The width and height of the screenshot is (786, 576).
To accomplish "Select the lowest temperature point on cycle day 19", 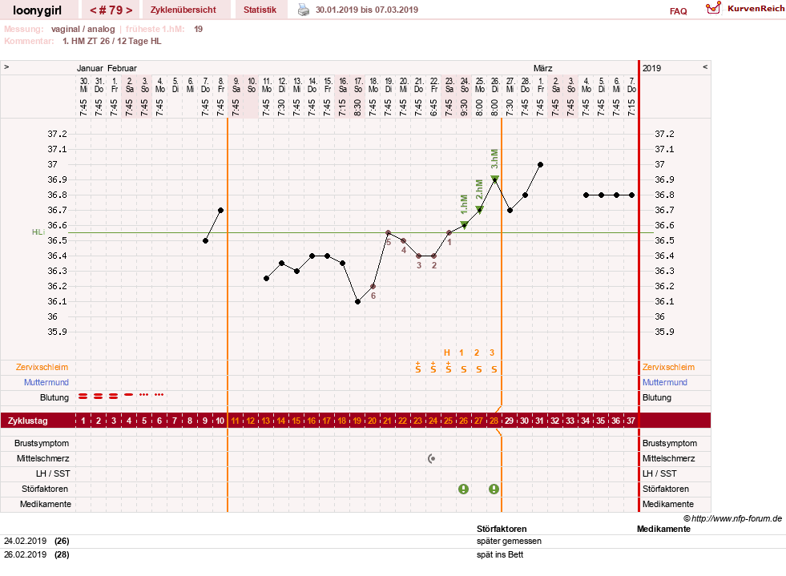I will 357,302.
